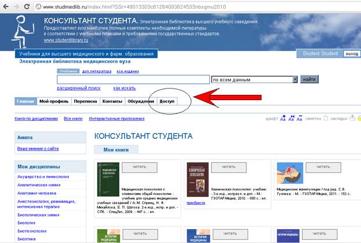Click the seated student logo icon

[23, 31]
